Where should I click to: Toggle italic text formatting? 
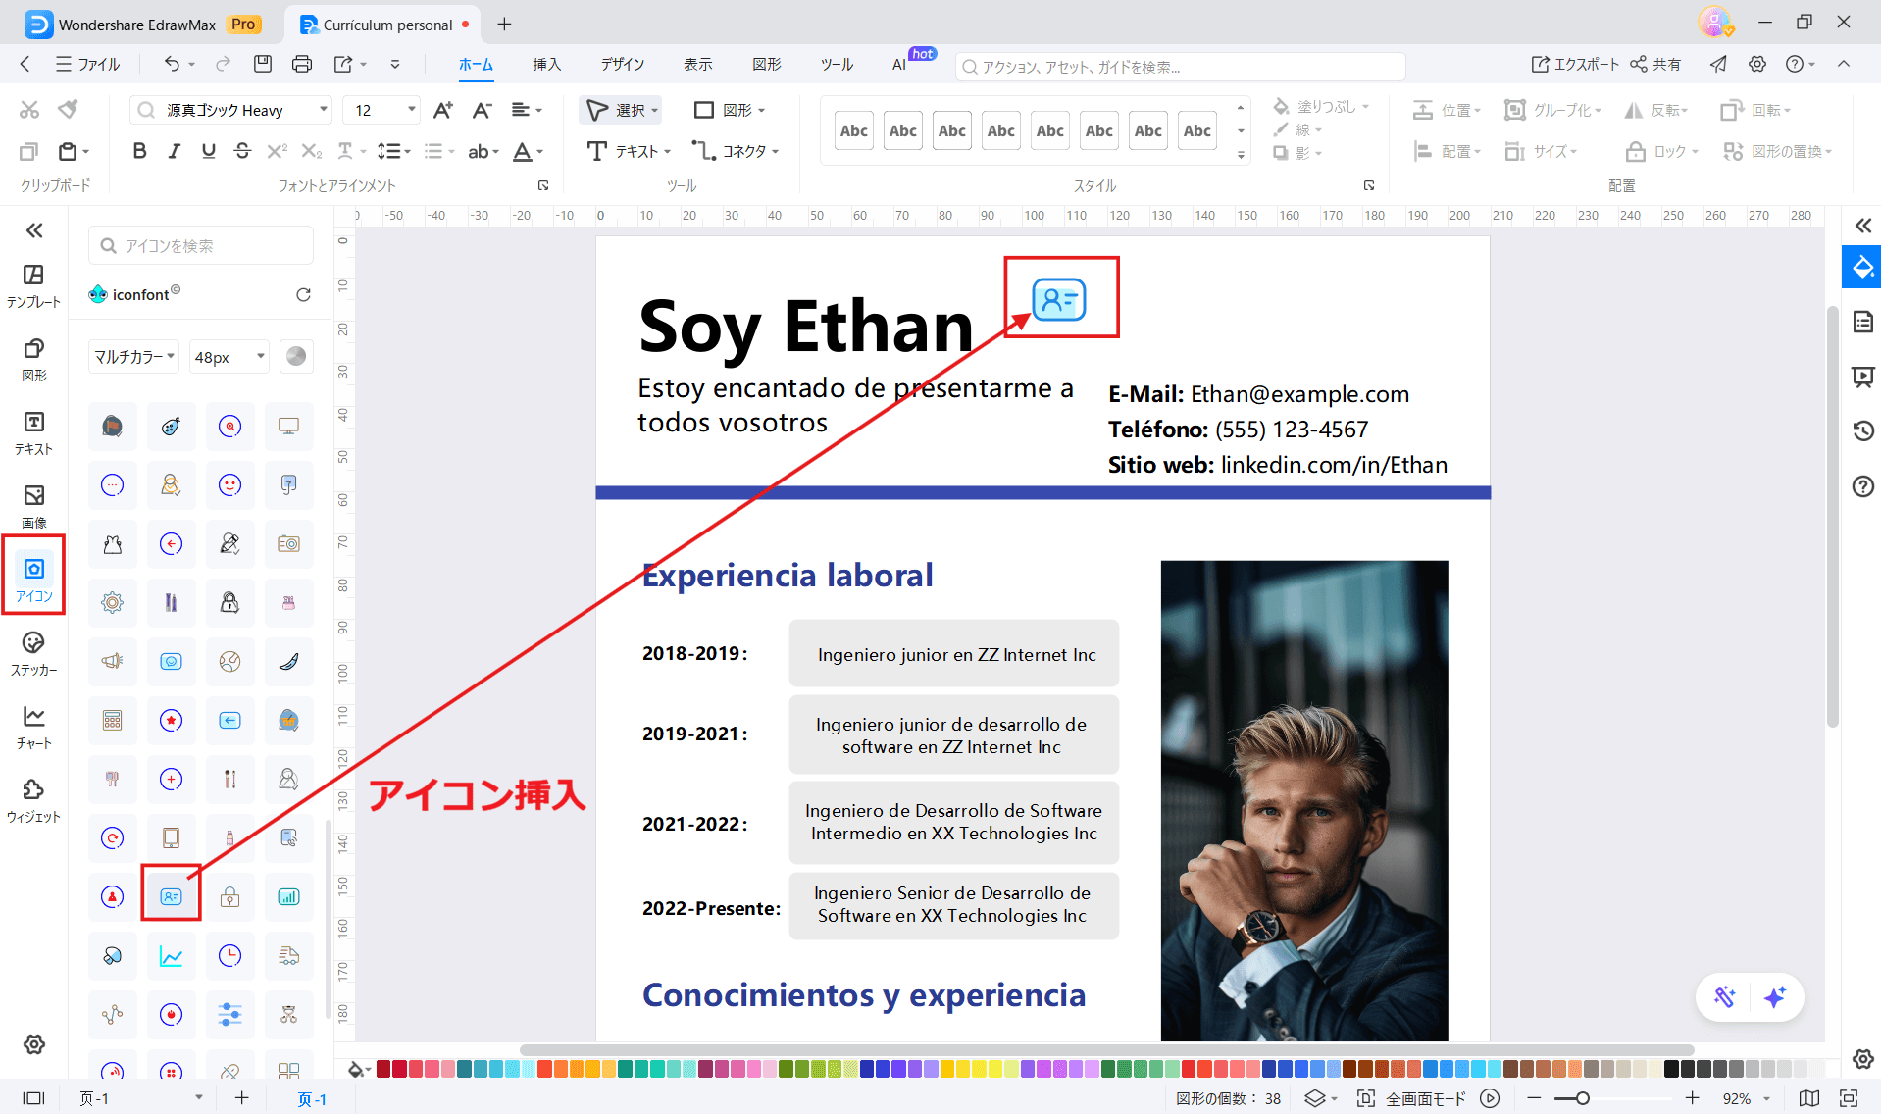(174, 151)
